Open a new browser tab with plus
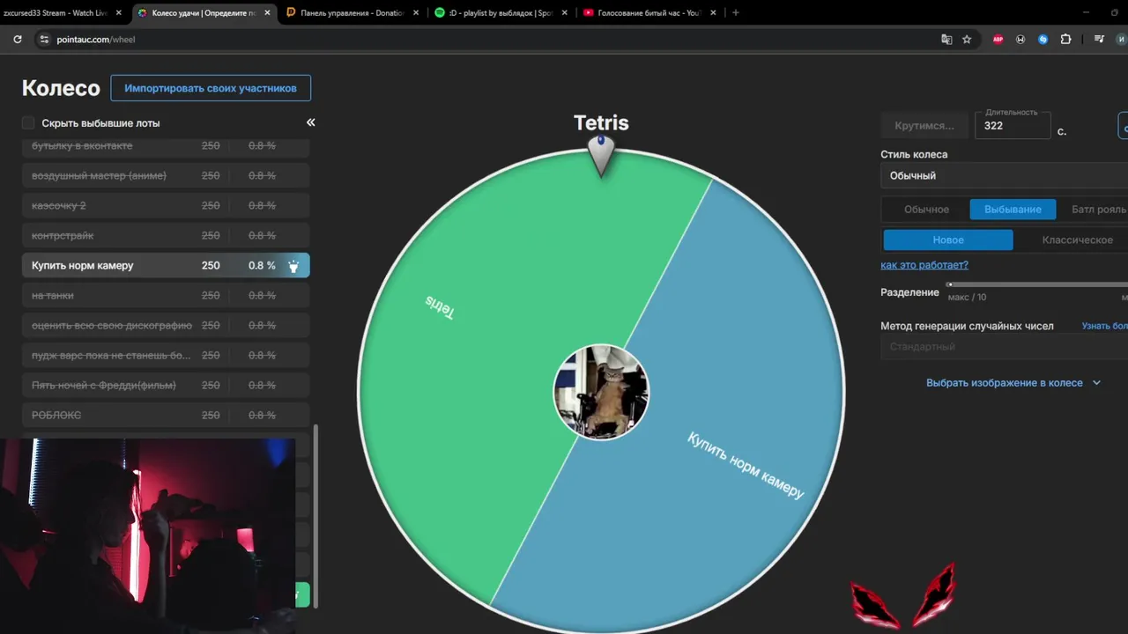 [736, 12]
